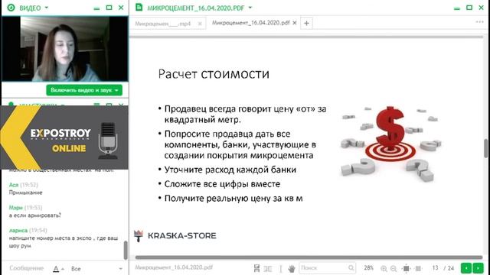The height and width of the screenshot is (275, 490).
Task: Click chat message Примыкание
Action: point(25,192)
